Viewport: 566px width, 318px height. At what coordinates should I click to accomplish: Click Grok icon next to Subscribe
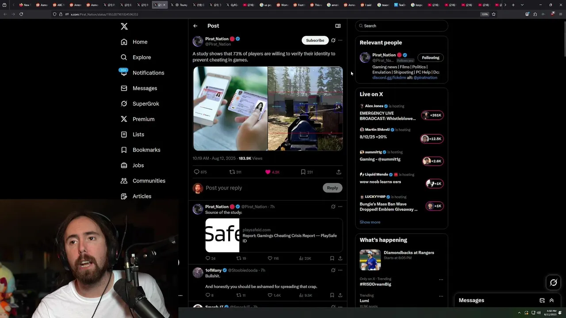tap(333, 40)
